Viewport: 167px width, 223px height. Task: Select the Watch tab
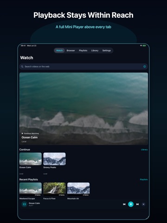click(59, 51)
